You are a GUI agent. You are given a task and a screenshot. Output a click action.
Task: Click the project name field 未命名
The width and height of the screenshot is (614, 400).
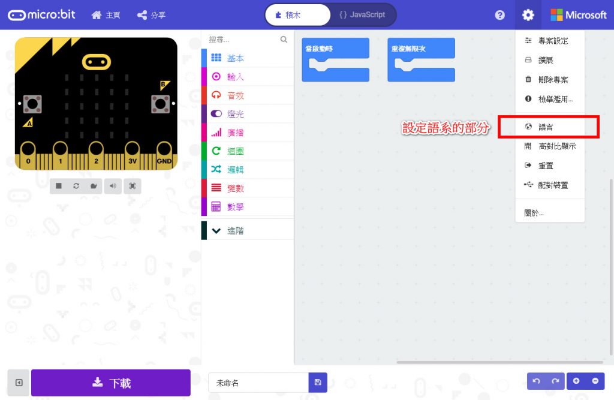pos(258,383)
